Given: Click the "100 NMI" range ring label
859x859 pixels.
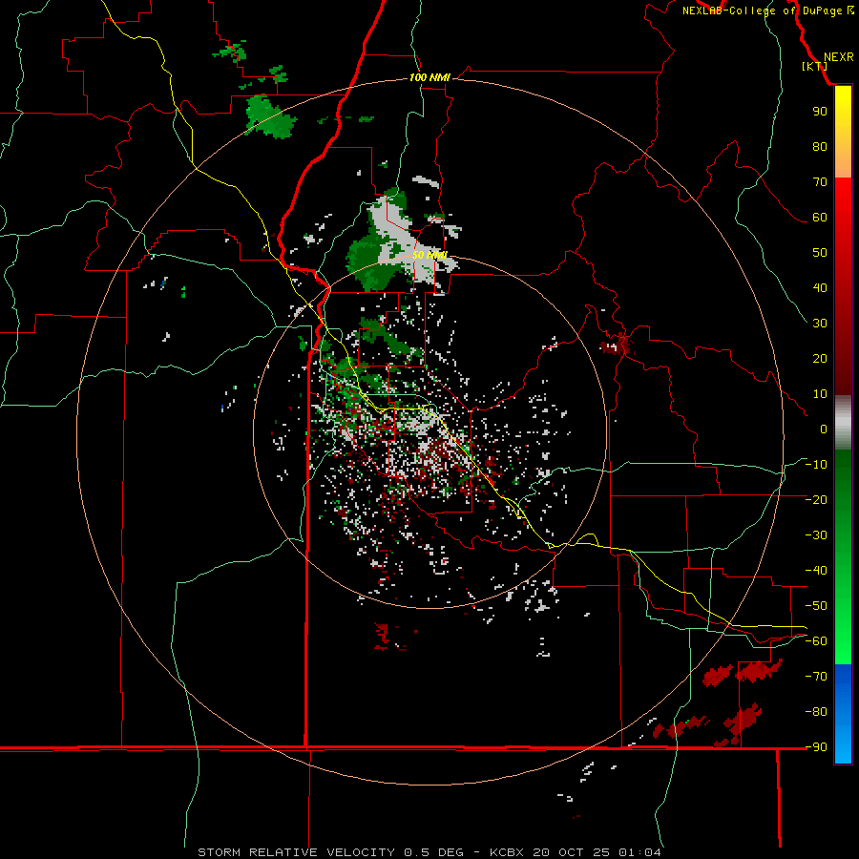Looking at the screenshot, I should pyautogui.click(x=429, y=77).
